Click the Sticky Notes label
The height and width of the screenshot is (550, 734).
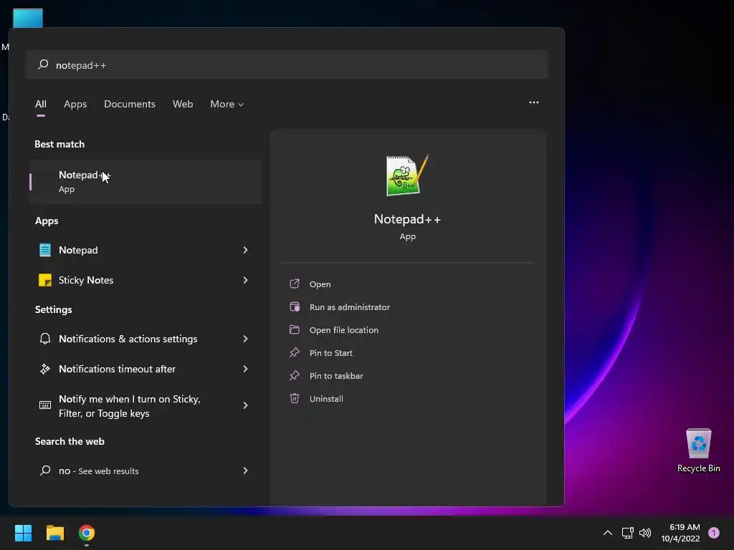pyautogui.click(x=86, y=280)
